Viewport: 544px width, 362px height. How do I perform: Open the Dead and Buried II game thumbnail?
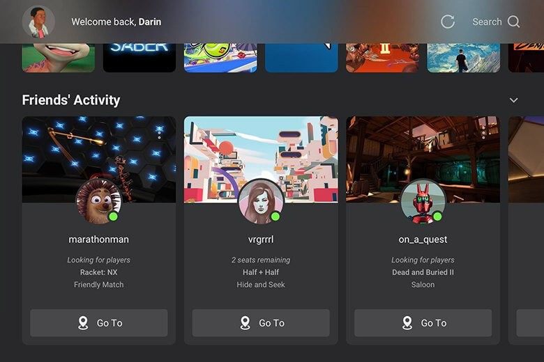[382, 58]
